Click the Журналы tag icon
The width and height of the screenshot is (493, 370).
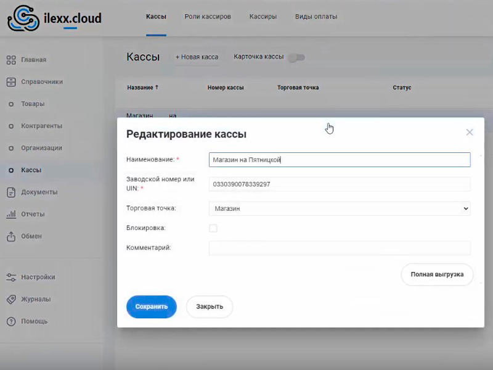click(11, 300)
